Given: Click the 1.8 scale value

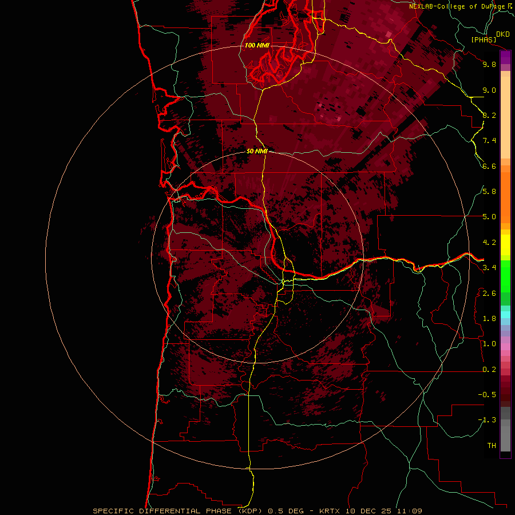Looking at the screenshot, I should point(489,319).
